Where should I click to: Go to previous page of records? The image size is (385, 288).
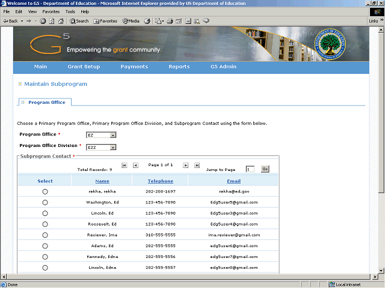tap(135, 165)
